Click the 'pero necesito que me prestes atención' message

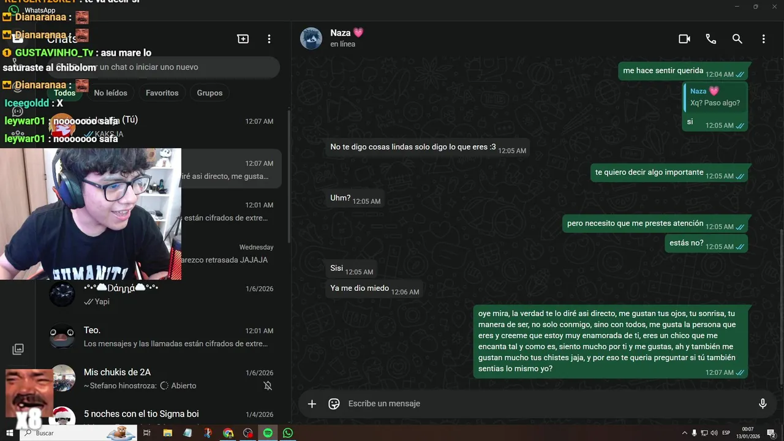pyautogui.click(x=656, y=224)
